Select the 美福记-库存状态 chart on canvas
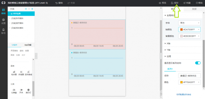 coord(97,35)
